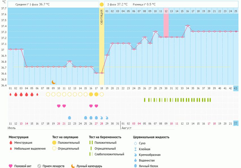Click the negative ovulation test circle on day 08
This screenshot has width=241, height=168.
[x=48, y=94]
